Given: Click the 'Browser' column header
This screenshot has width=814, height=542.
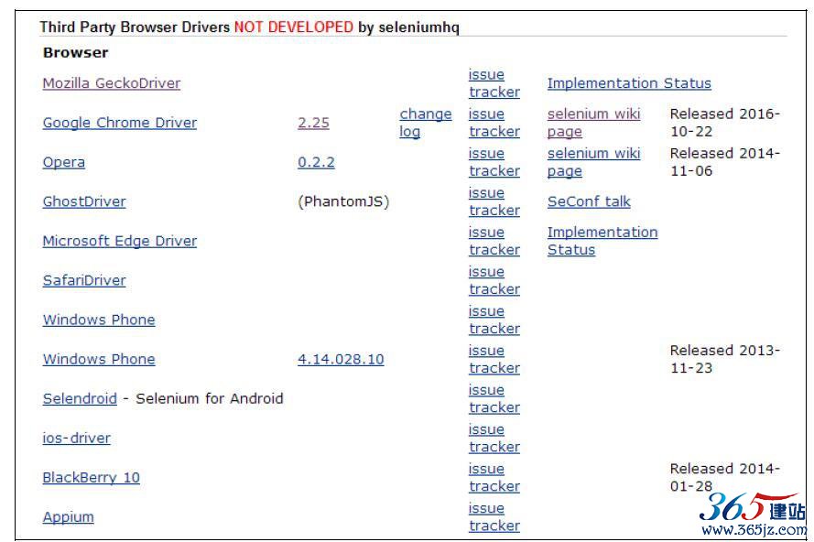Looking at the screenshot, I should [76, 52].
